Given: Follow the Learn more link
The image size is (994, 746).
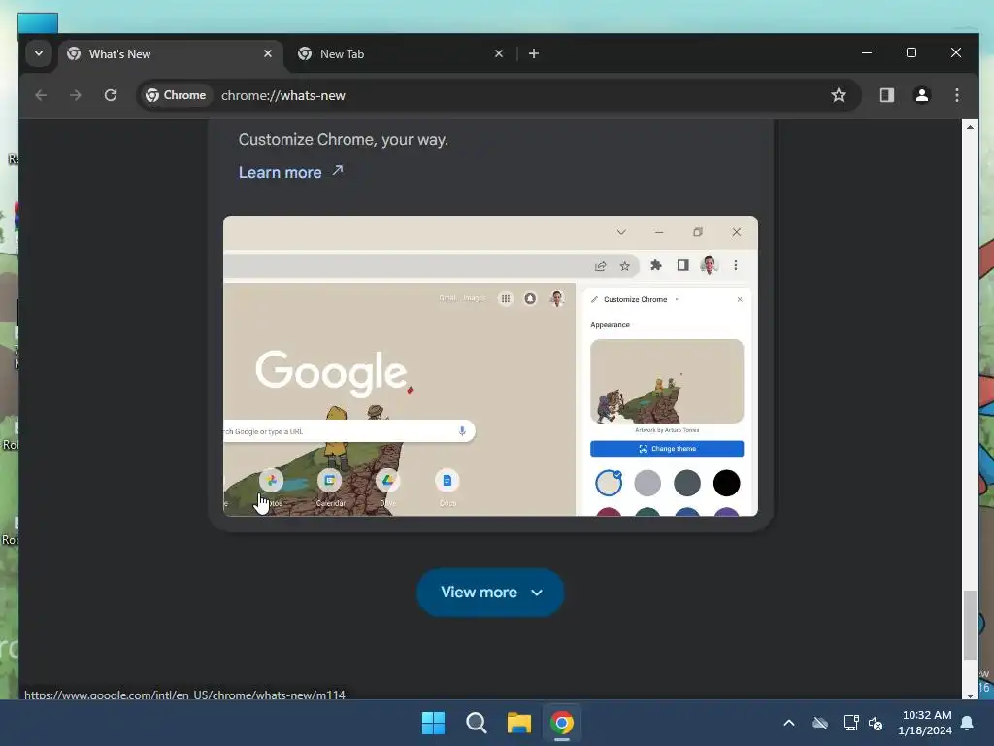Looking at the screenshot, I should [290, 172].
